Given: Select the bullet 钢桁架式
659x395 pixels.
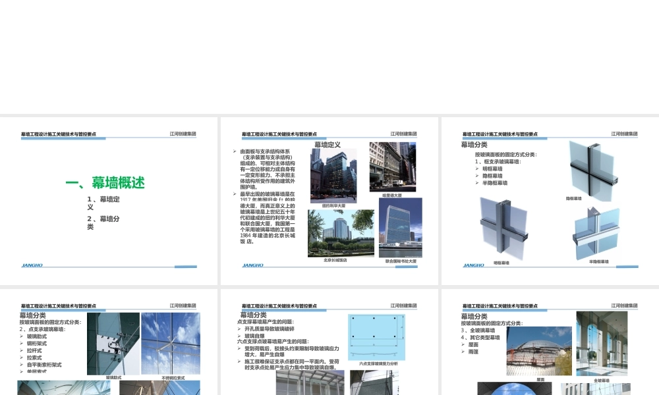Looking at the screenshot, I should coord(37,344).
